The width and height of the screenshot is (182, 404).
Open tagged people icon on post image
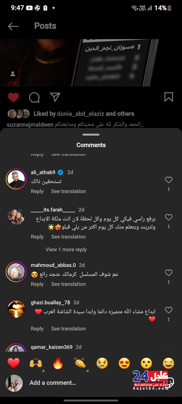click(x=13, y=74)
